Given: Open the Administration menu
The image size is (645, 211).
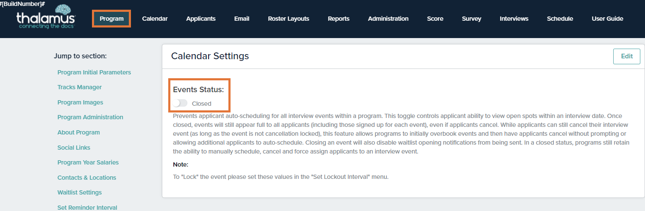Looking at the screenshot, I should [x=388, y=19].
